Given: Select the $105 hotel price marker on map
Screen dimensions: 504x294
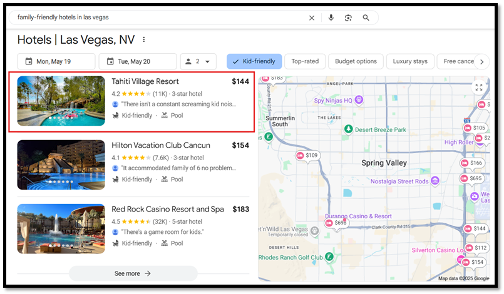Looking at the screenshot, I should click(475, 128).
